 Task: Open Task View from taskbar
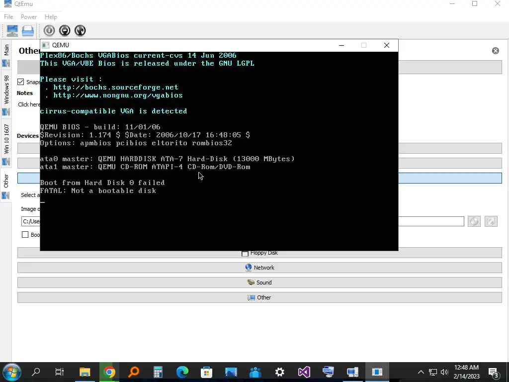(x=60, y=372)
